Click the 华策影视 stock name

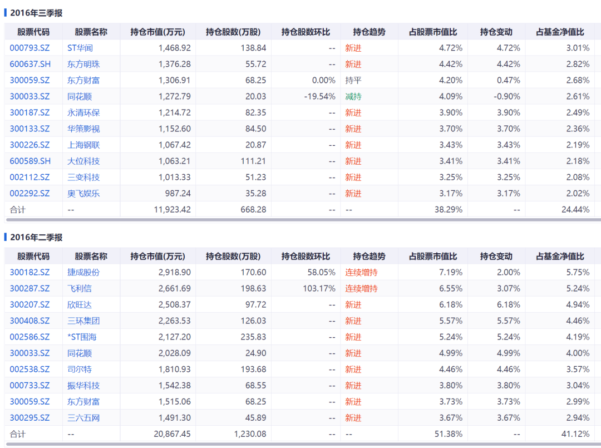pyautogui.click(x=83, y=129)
